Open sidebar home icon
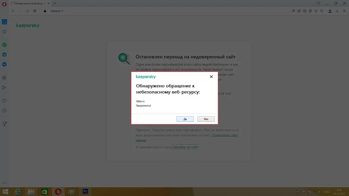 coord(4,22)
